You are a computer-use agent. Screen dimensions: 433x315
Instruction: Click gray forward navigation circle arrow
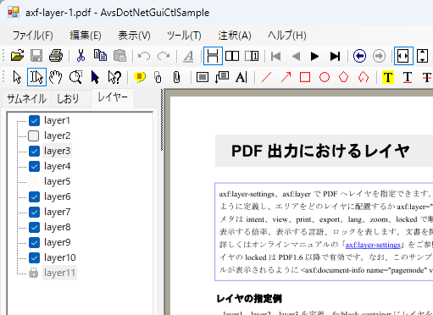379,56
